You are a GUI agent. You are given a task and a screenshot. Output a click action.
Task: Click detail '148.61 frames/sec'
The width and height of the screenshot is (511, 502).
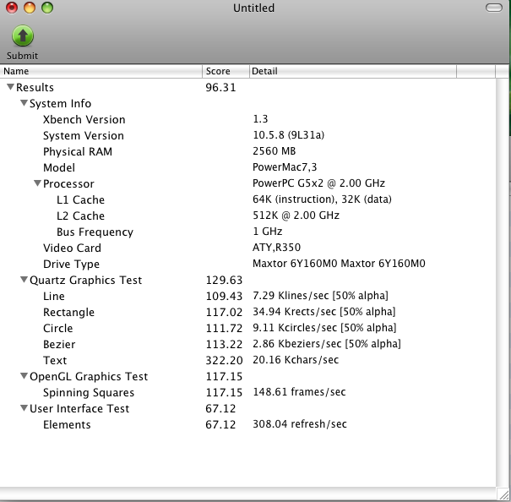[x=299, y=392]
